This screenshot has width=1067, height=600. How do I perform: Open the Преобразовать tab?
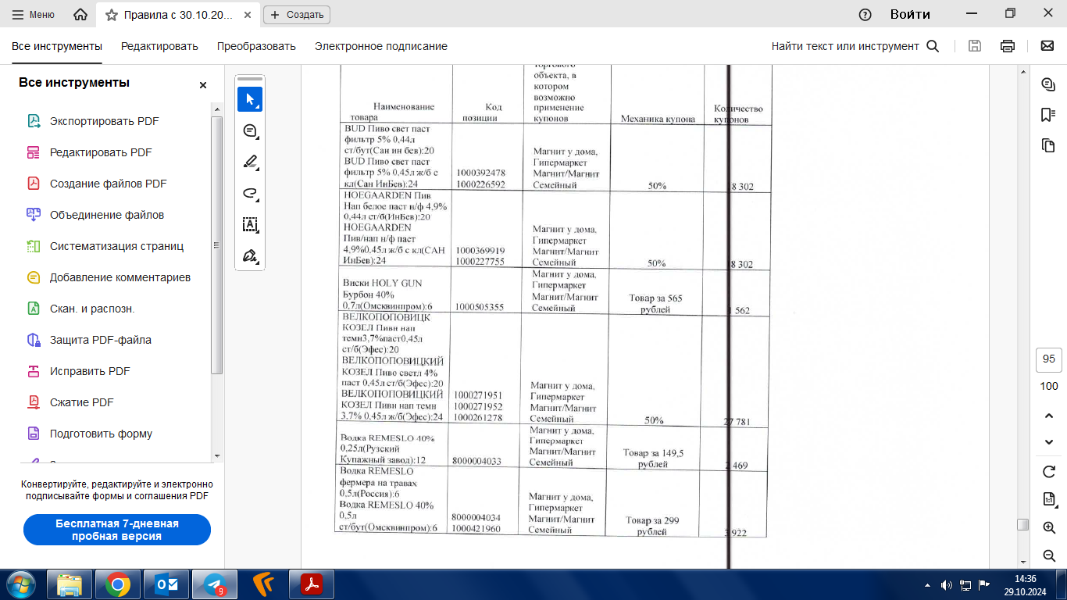[x=256, y=46]
